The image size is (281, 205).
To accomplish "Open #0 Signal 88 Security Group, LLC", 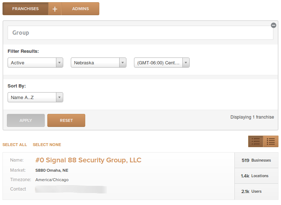I will (x=88, y=160).
